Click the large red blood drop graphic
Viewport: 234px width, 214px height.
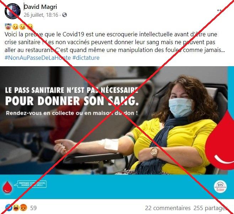point(219,141)
